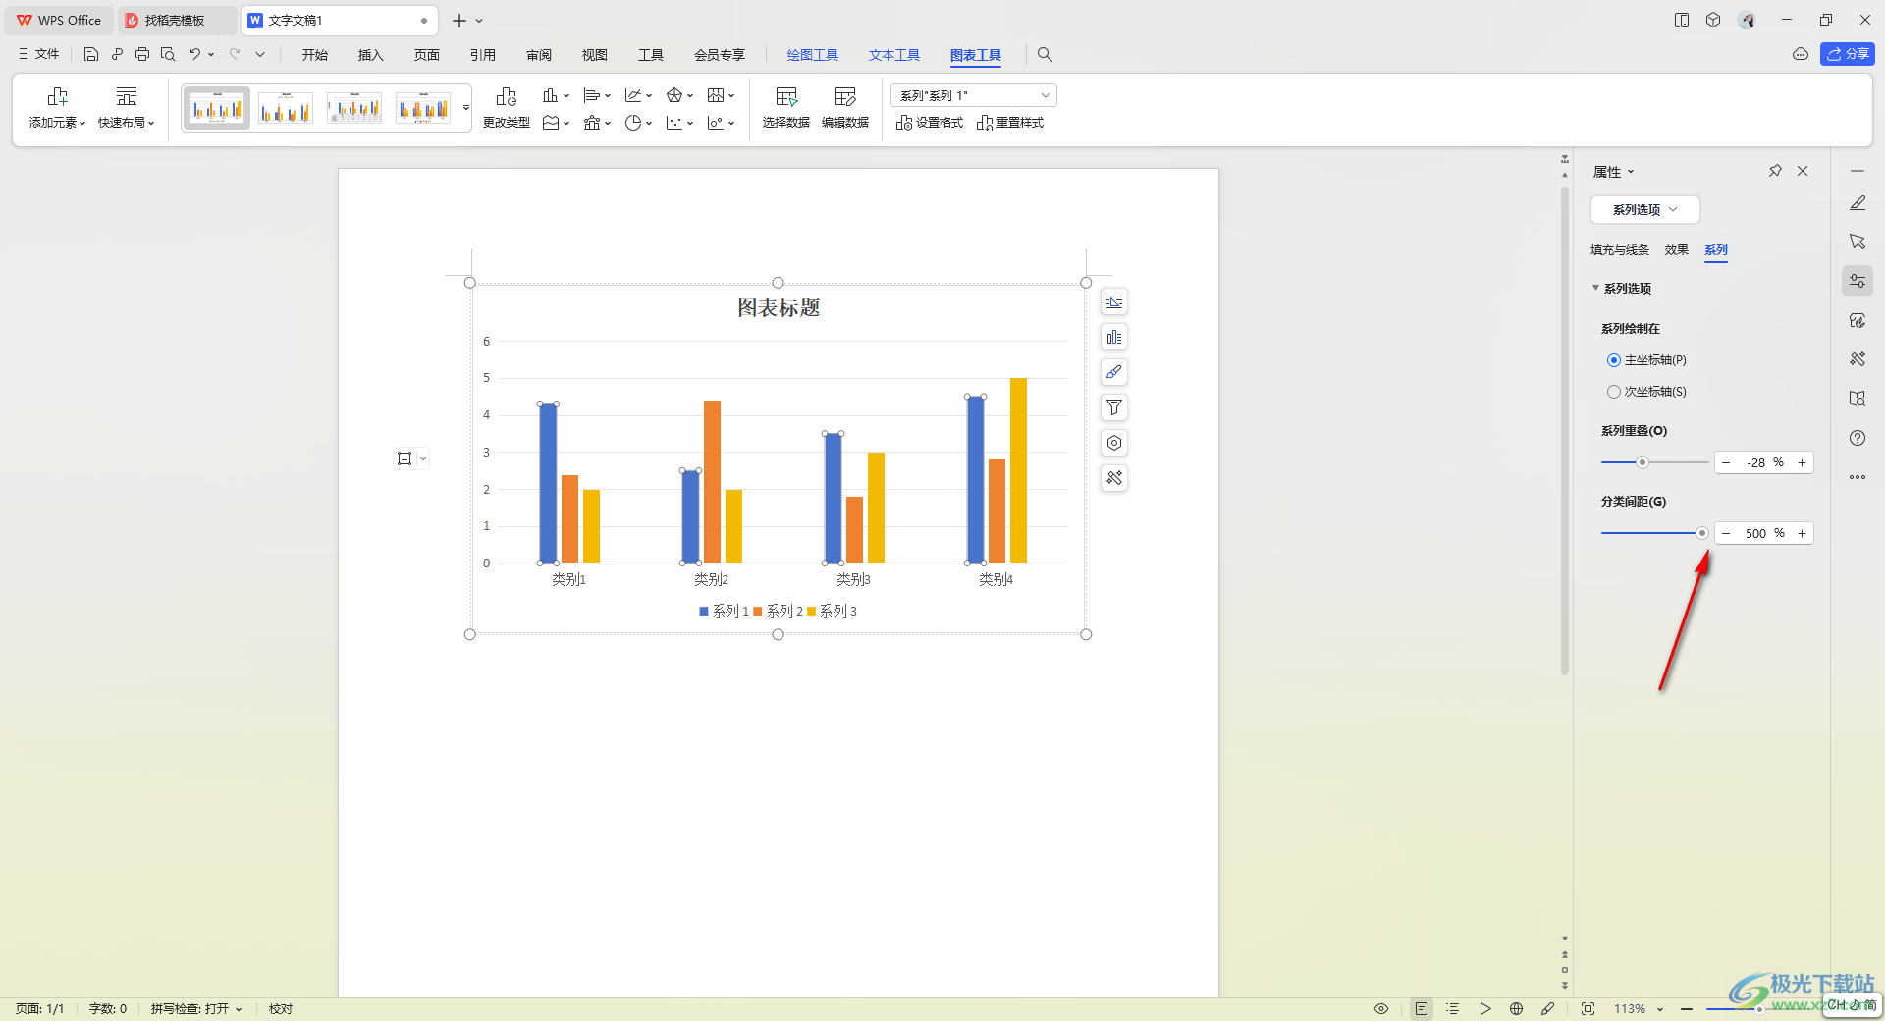Switch to 视图 (View) ribbon tab
The image size is (1885, 1021).
(595, 55)
